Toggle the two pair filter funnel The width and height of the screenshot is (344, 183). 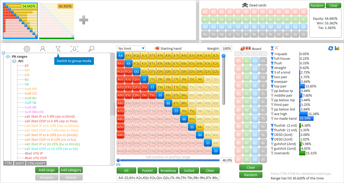(272, 77)
